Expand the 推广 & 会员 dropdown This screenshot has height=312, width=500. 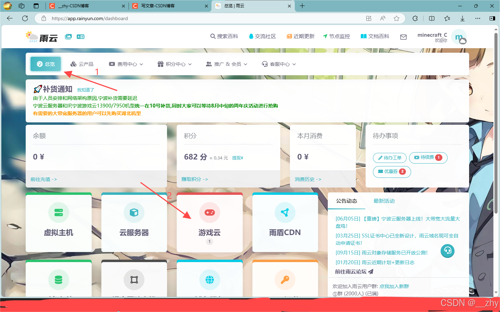click(x=227, y=64)
